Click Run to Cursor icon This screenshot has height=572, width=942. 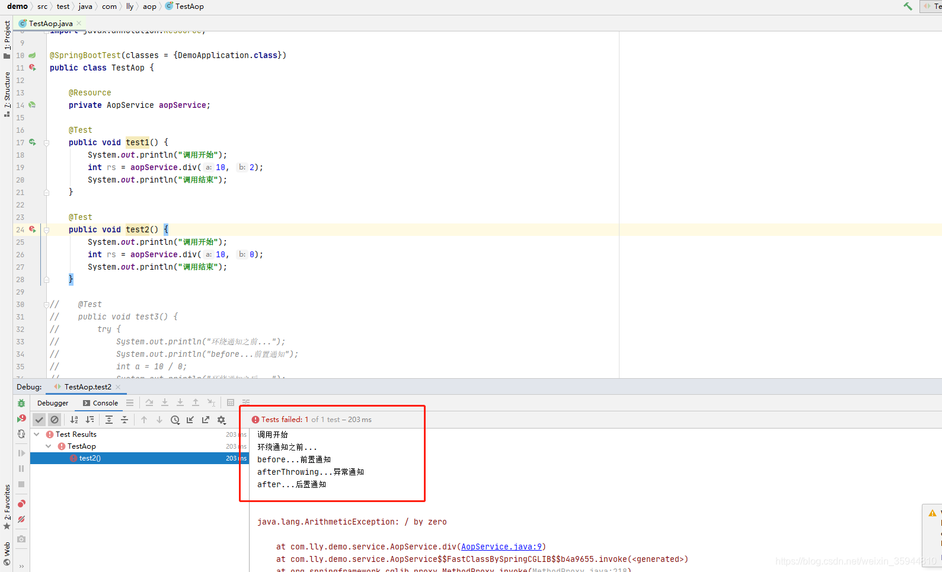point(211,402)
